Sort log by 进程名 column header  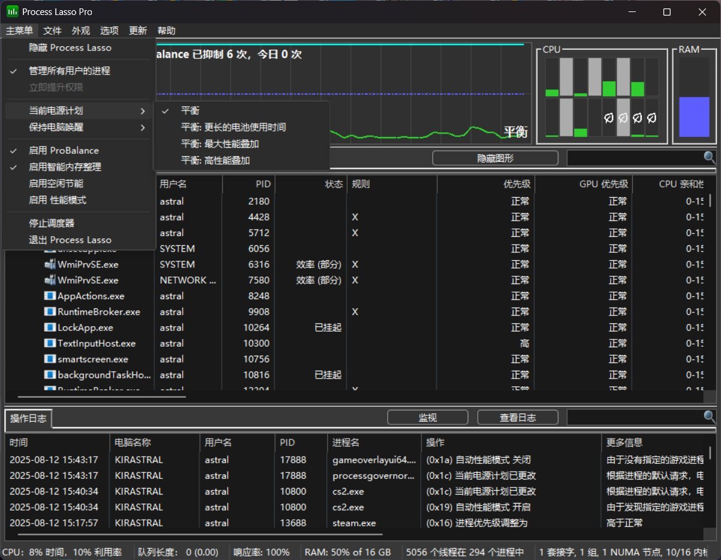(374, 443)
